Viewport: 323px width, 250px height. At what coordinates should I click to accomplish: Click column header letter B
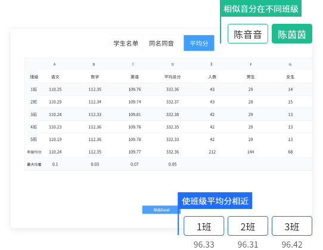(94, 64)
